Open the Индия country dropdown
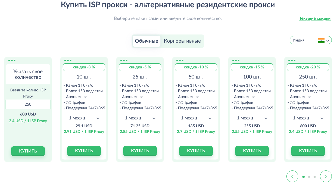This screenshot has height=187, width=336. pos(311,40)
